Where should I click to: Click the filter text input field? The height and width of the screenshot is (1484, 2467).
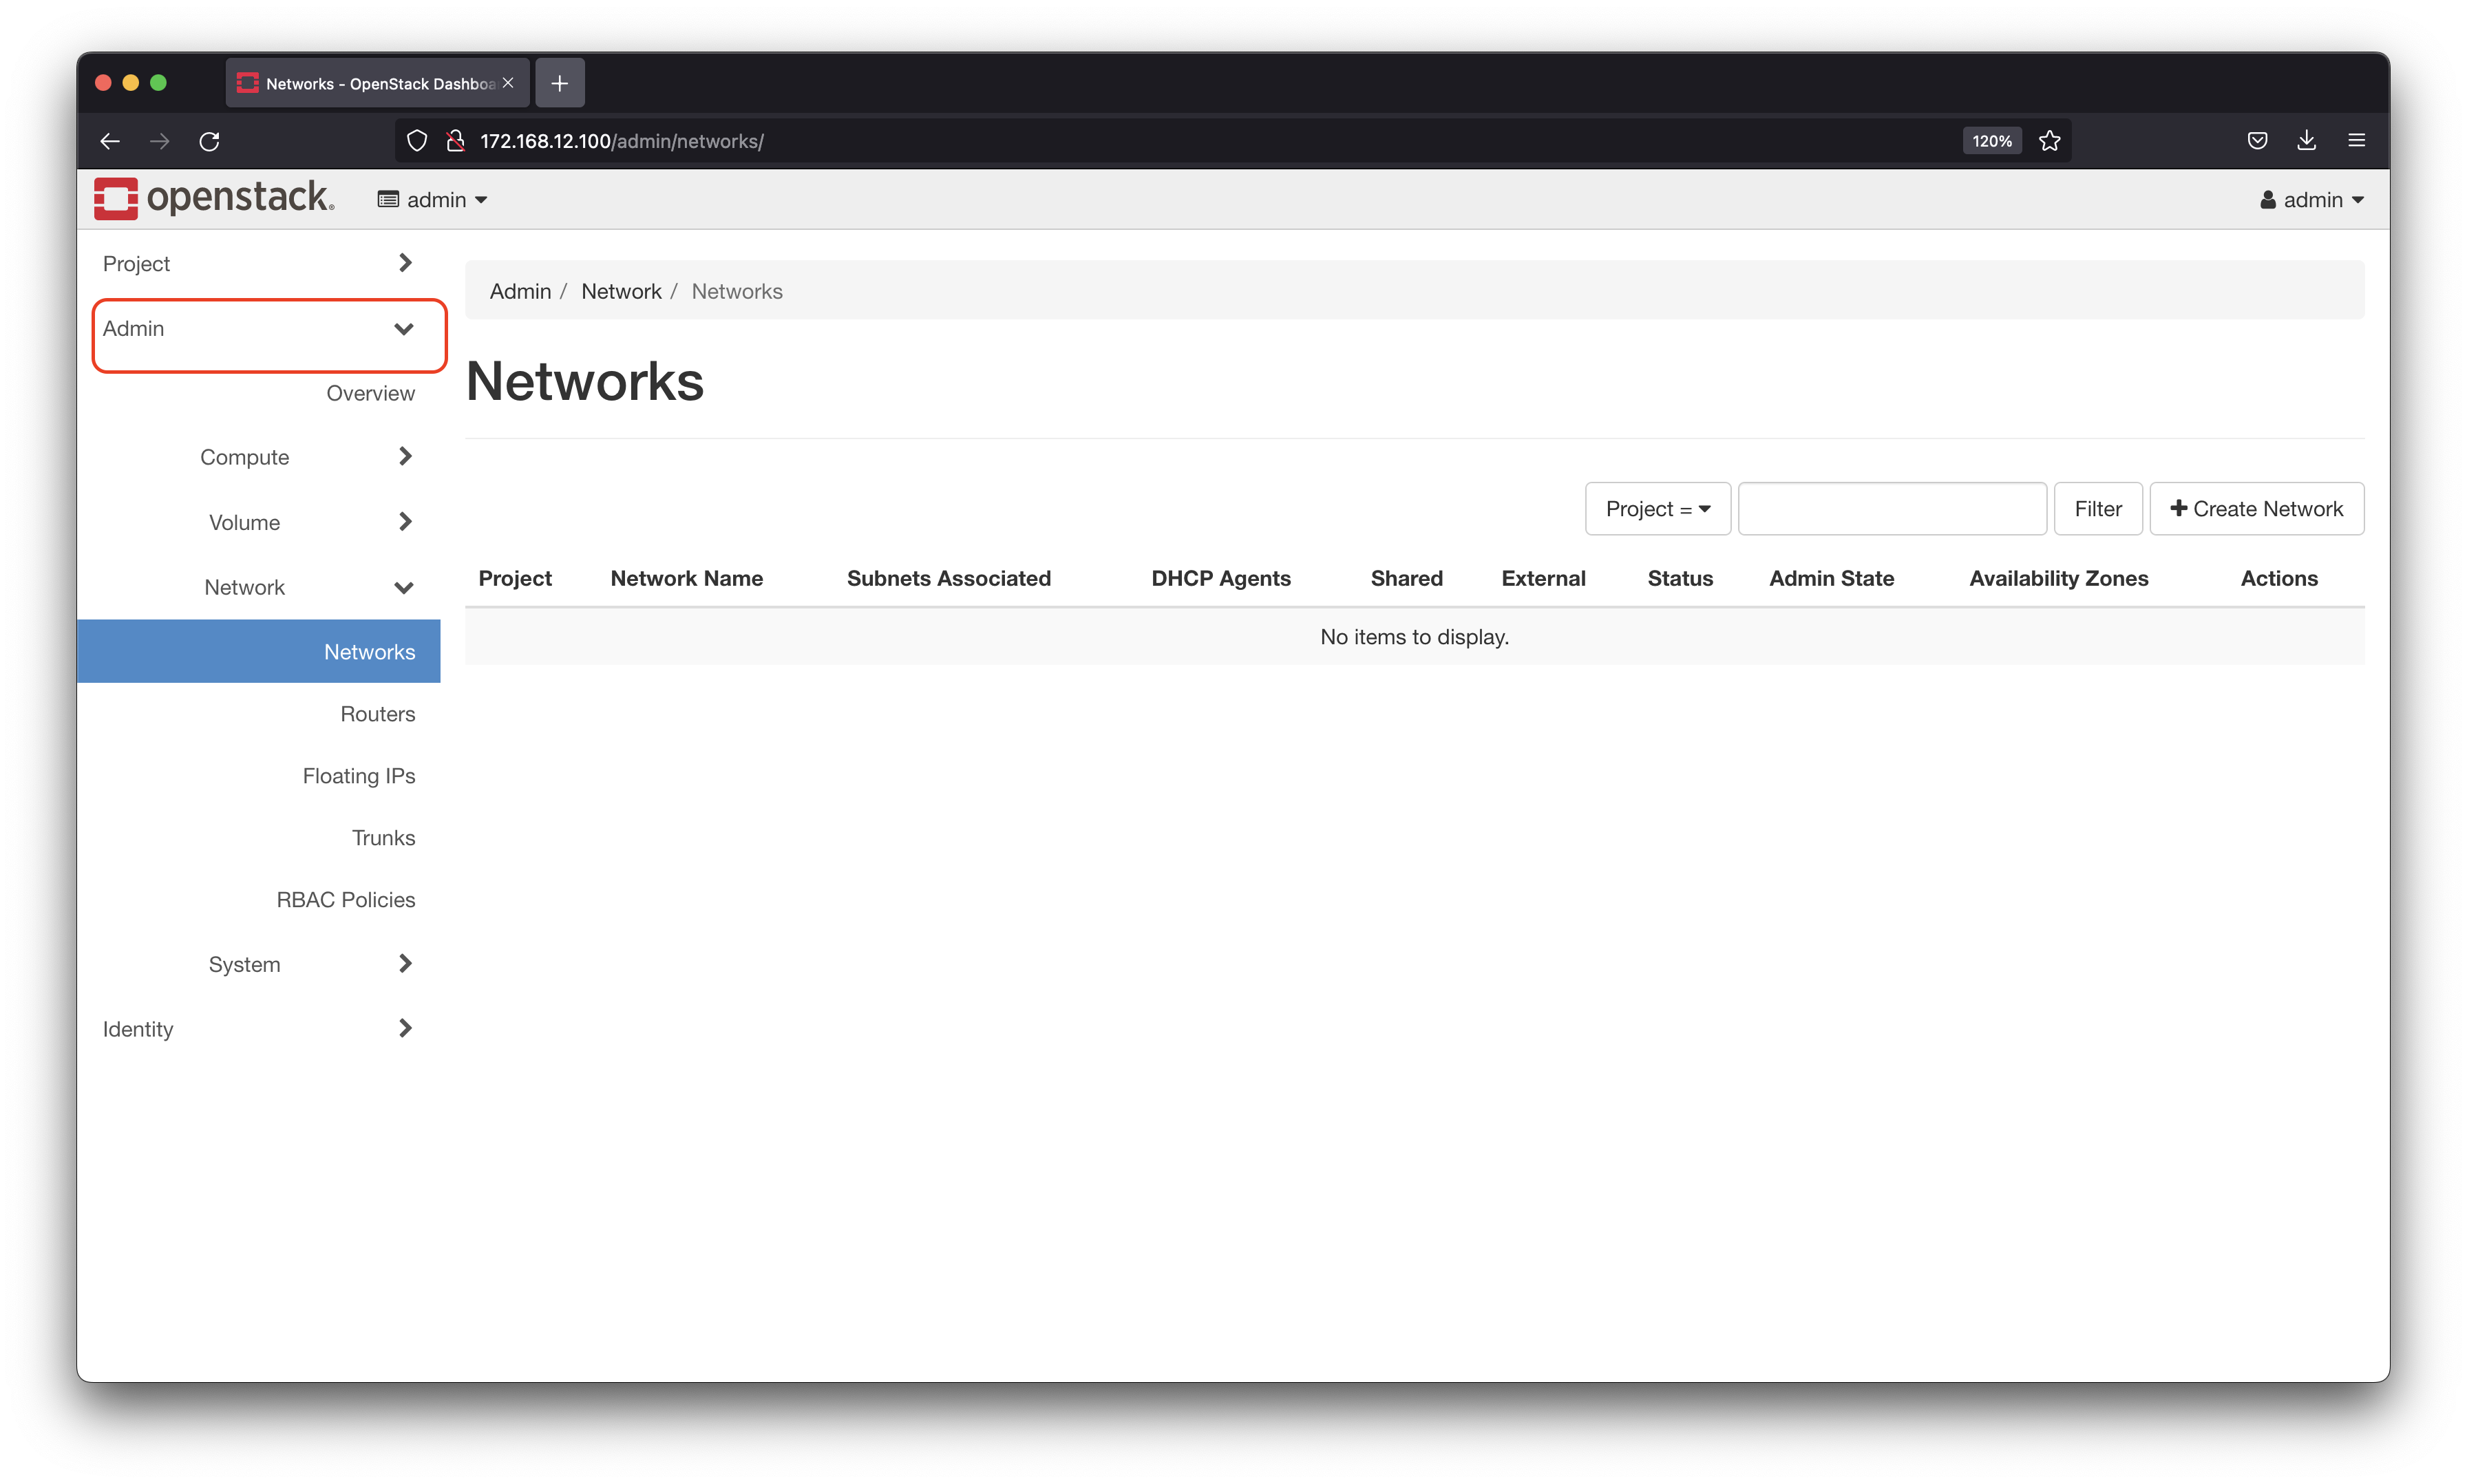(x=1892, y=509)
